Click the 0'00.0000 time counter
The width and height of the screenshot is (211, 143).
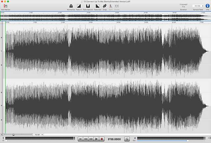click(114, 139)
